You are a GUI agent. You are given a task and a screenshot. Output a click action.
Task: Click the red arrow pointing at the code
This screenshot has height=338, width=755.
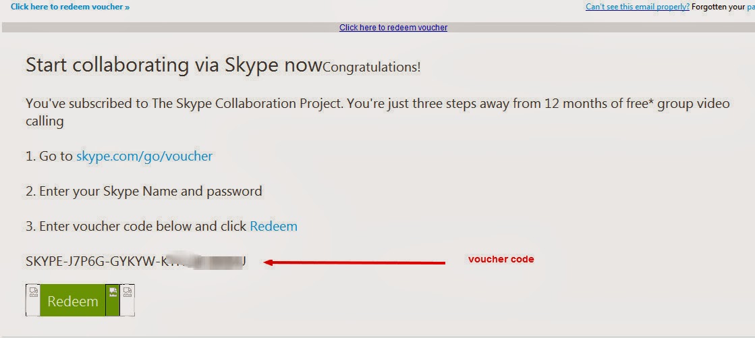(354, 262)
